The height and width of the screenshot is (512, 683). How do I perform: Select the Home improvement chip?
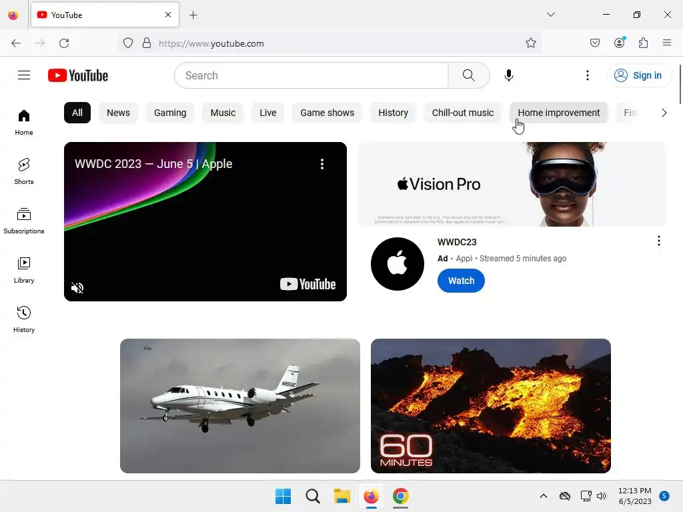pos(558,113)
